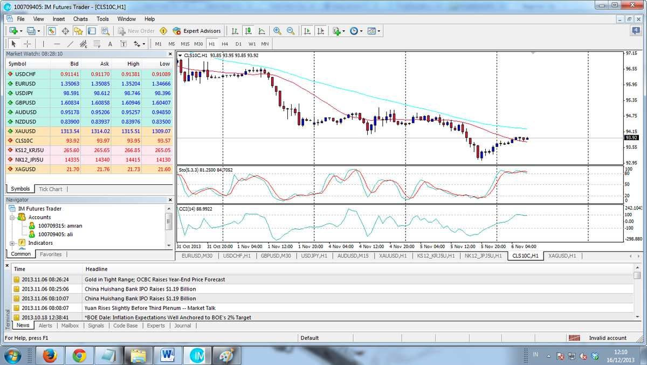Set timeframe to MN
The image size is (647, 365).
coord(265,44)
